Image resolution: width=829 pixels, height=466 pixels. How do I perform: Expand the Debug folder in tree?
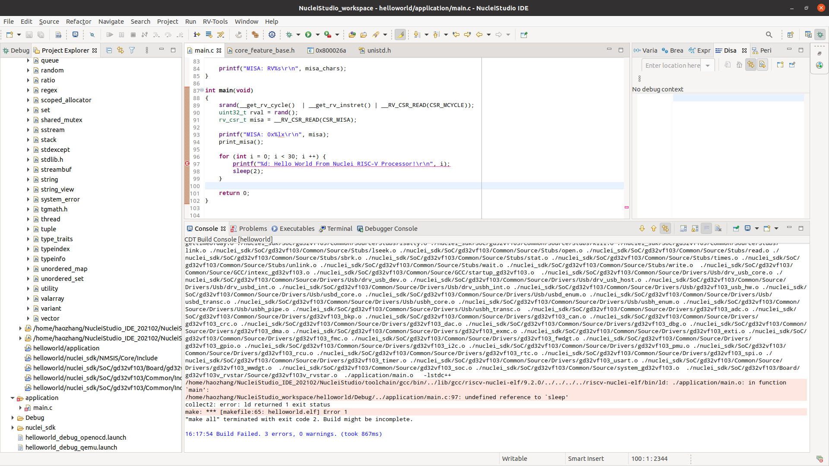[x=13, y=418]
